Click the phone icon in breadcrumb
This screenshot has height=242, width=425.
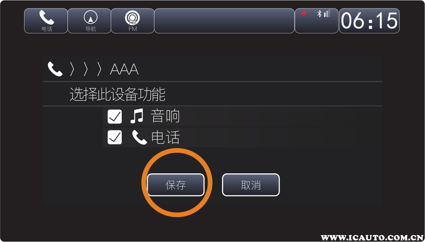(55, 69)
